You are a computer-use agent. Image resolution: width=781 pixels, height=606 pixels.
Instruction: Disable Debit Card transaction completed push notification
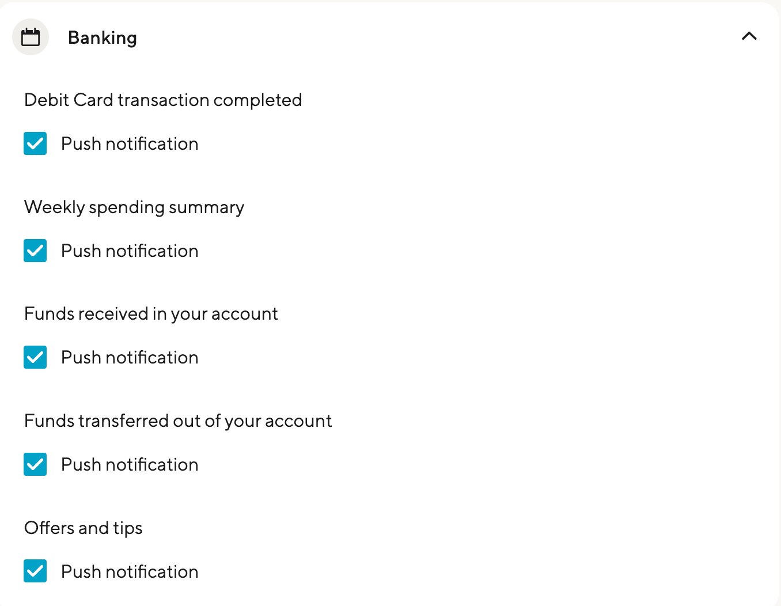pyautogui.click(x=35, y=143)
